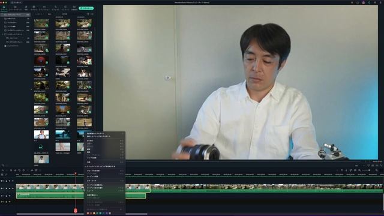
Task: Click the zoom out magnifier icon for the timeline
Action: pyautogui.click(x=359, y=170)
